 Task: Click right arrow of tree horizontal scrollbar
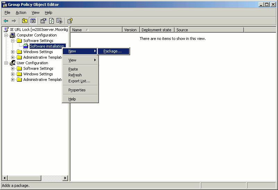point(65,178)
